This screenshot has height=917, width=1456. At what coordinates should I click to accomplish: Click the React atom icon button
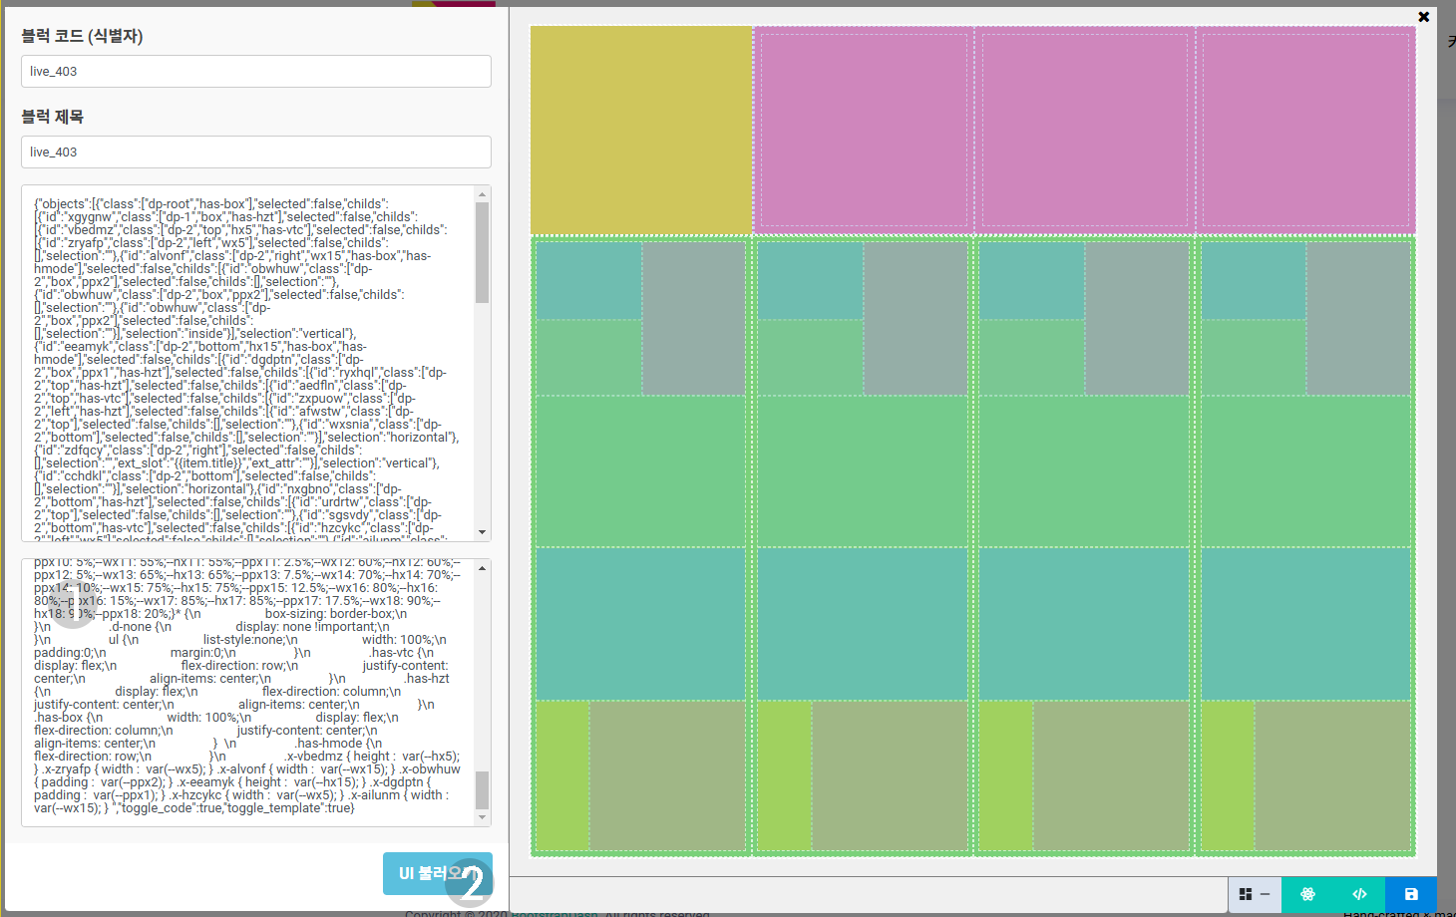[x=1307, y=894]
